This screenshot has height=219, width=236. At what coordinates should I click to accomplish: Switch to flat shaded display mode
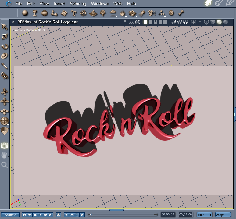pyautogui.click(x=213, y=22)
